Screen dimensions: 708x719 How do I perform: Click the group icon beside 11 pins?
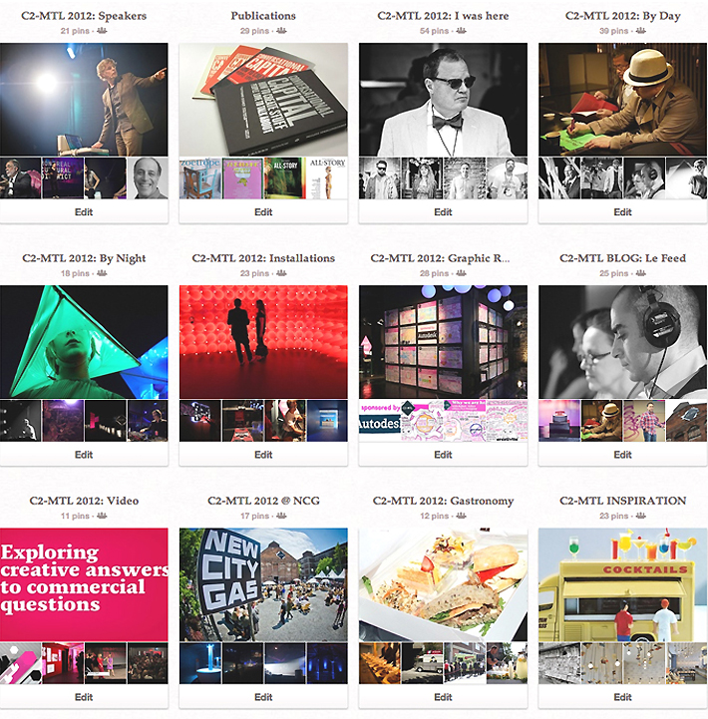pos(102,516)
